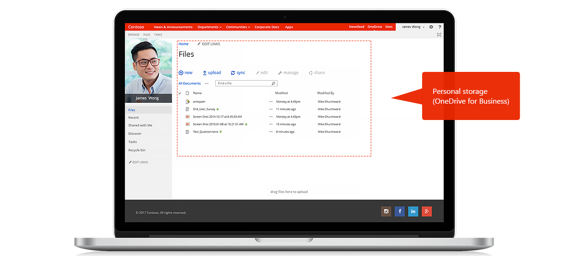Image resolution: width=565 pixels, height=268 pixels.
Task: Click EDIT LINKS in left sidebar
Action: click(x=138, y=162)
